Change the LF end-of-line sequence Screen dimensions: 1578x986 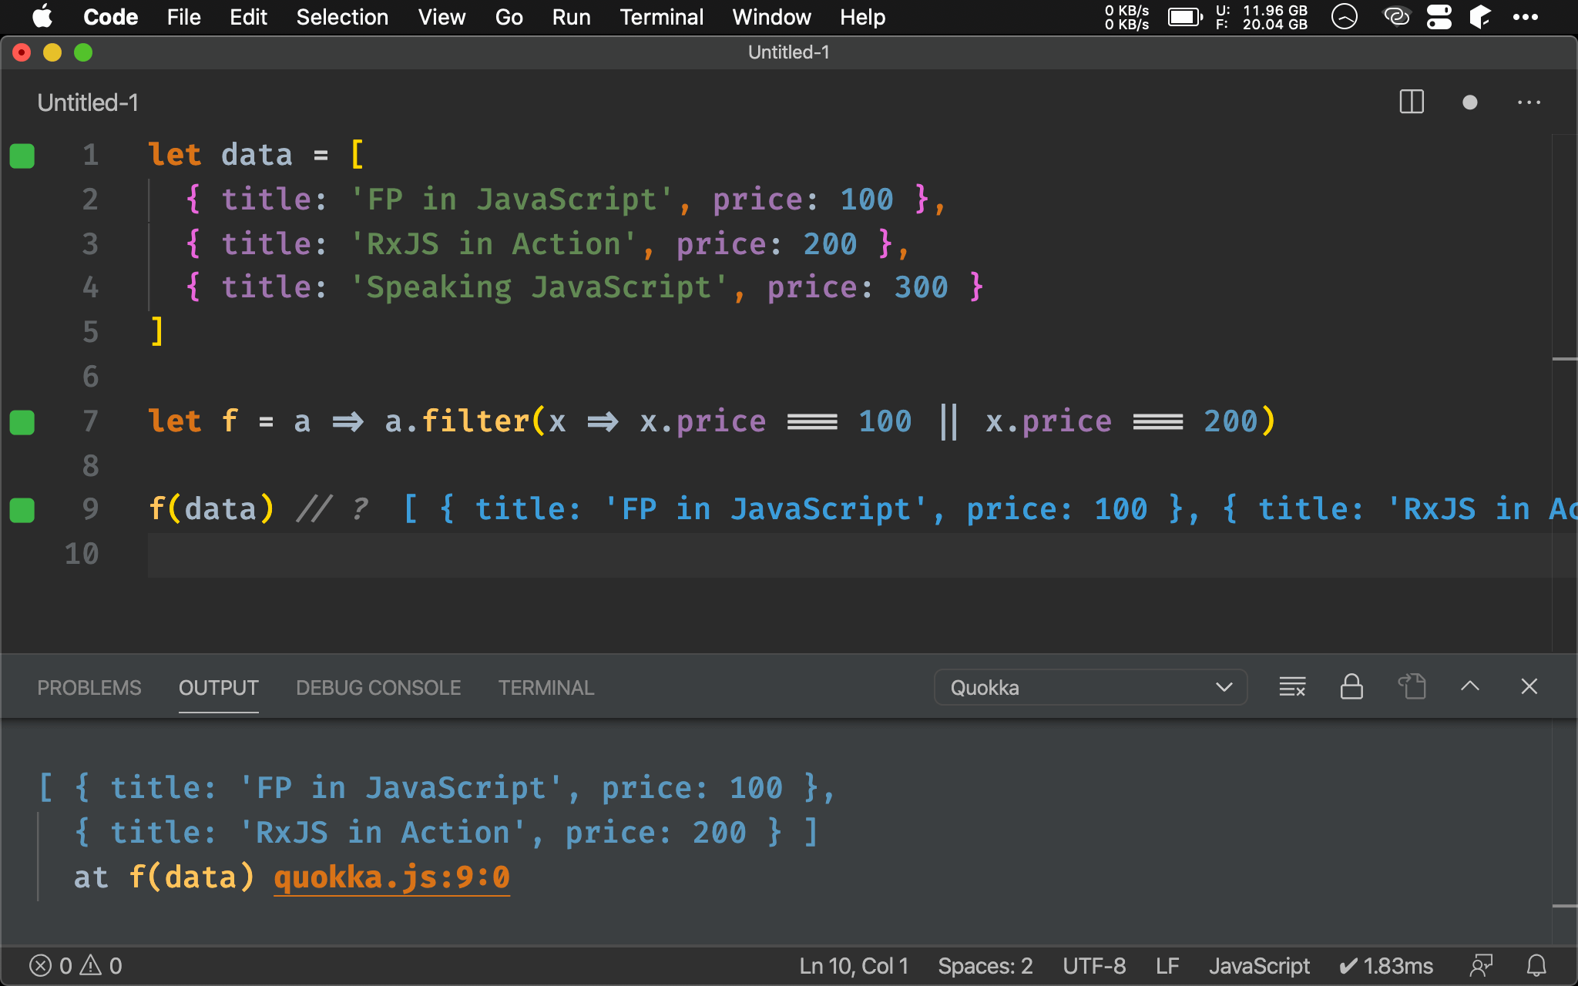(1167, 966)
